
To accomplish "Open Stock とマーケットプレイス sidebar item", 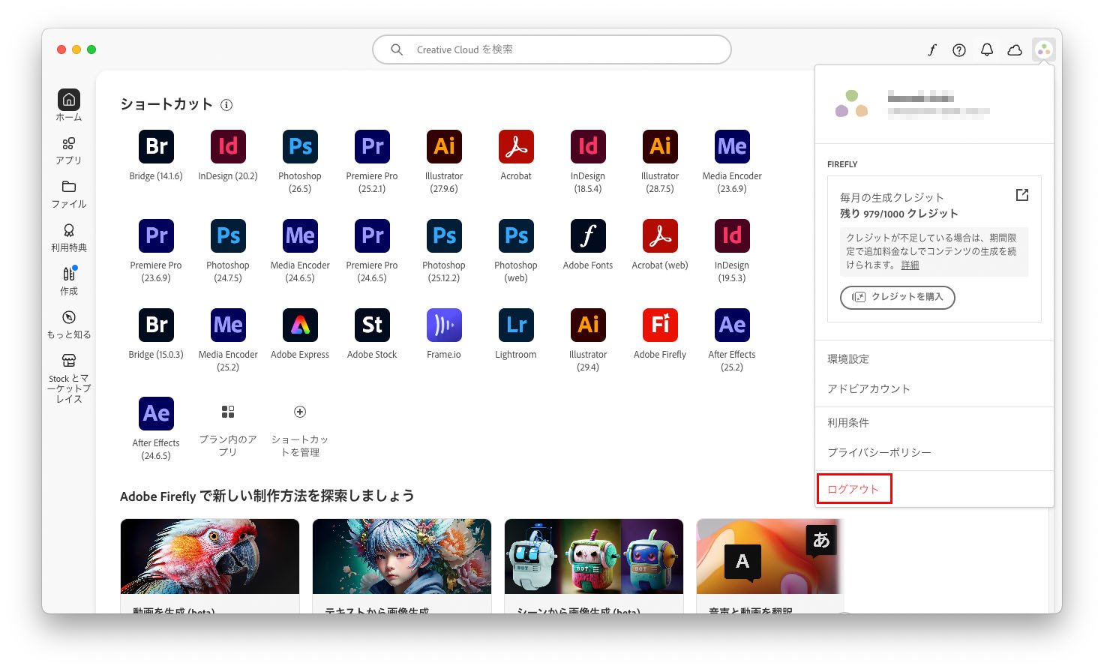I will 69,378.
